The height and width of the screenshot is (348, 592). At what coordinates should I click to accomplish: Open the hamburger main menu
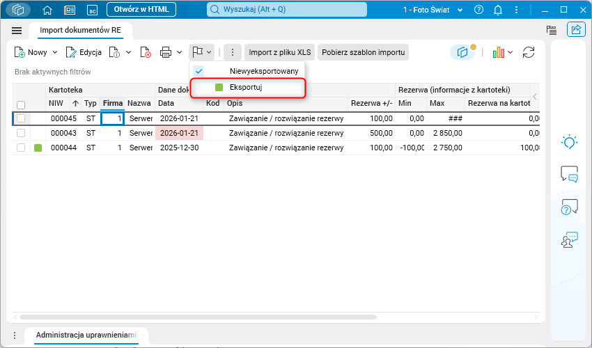(x=17, y=31)
